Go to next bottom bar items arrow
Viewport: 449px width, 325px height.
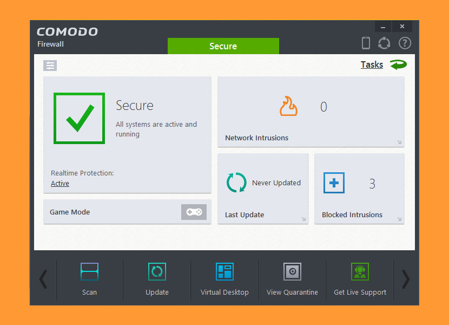coord(406,279)
